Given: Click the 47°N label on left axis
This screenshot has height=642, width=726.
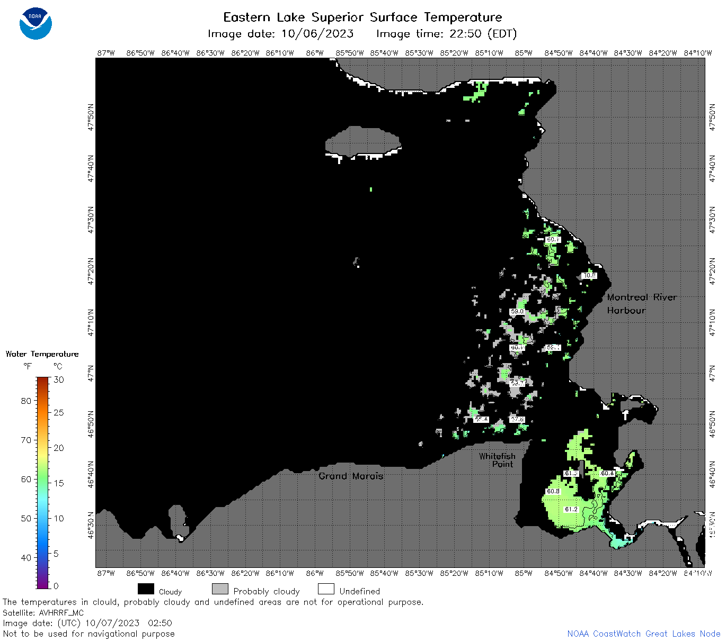Looking at the screenshot, I should [x=91, y=373].
